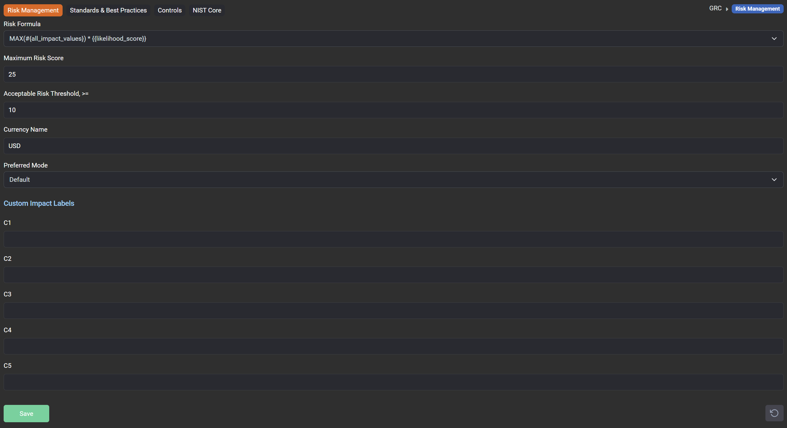Viewport: 787px width, 428px height.
Task: Expand the Risk Formula dropdown chevron
Action: coord(774,39)
